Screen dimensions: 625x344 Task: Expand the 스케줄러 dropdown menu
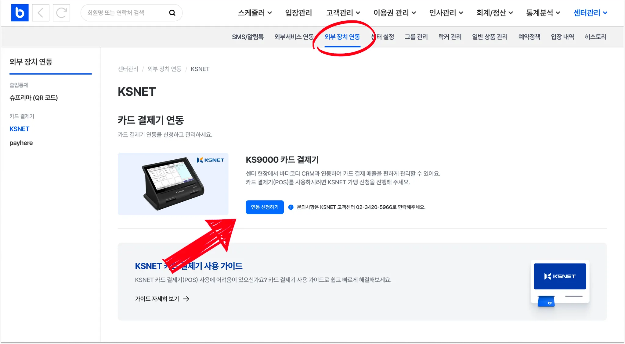click(x=255, y=13)
